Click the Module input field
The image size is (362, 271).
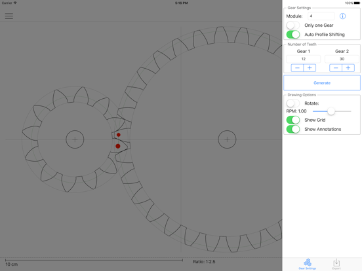[x=321, y=16]
